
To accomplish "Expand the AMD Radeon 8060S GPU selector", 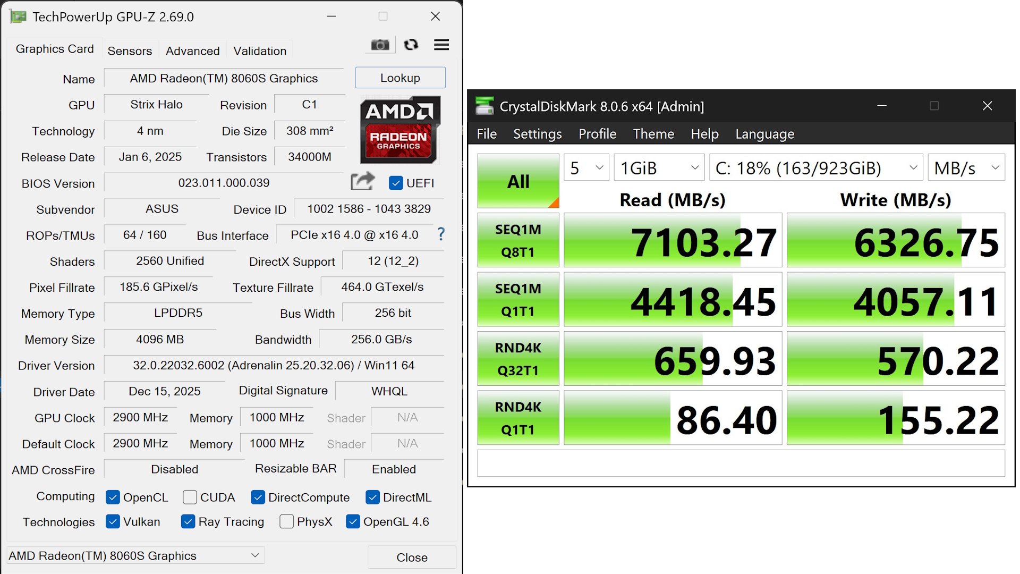I will click(135, 555).
